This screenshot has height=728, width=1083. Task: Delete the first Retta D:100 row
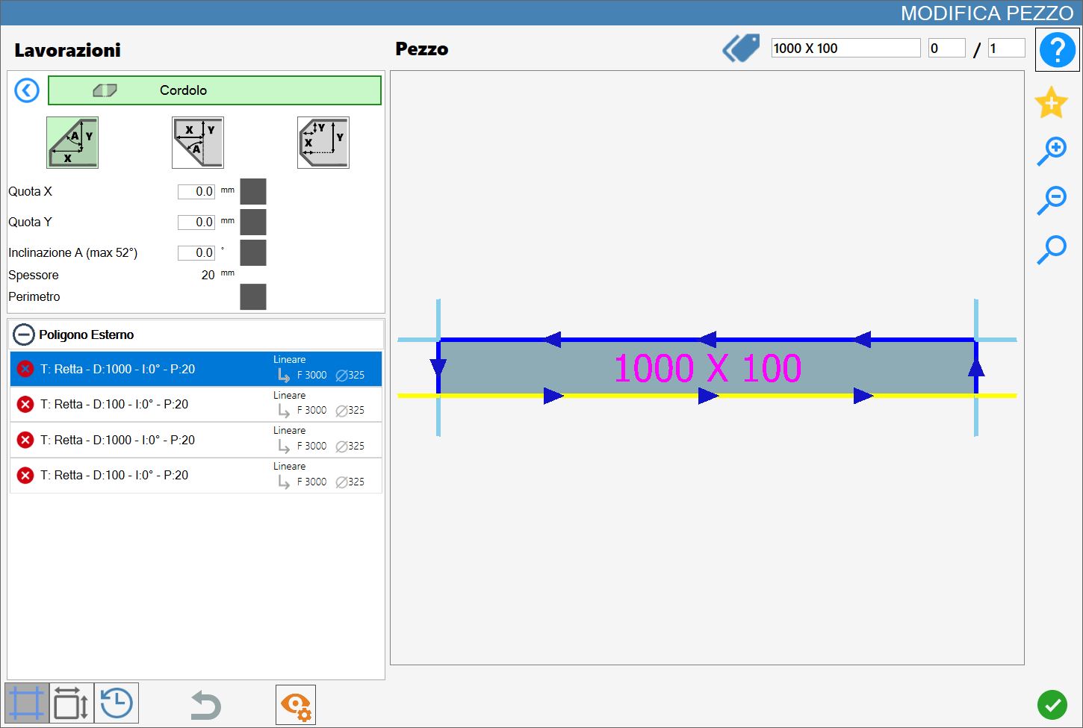tap(25, 404)
